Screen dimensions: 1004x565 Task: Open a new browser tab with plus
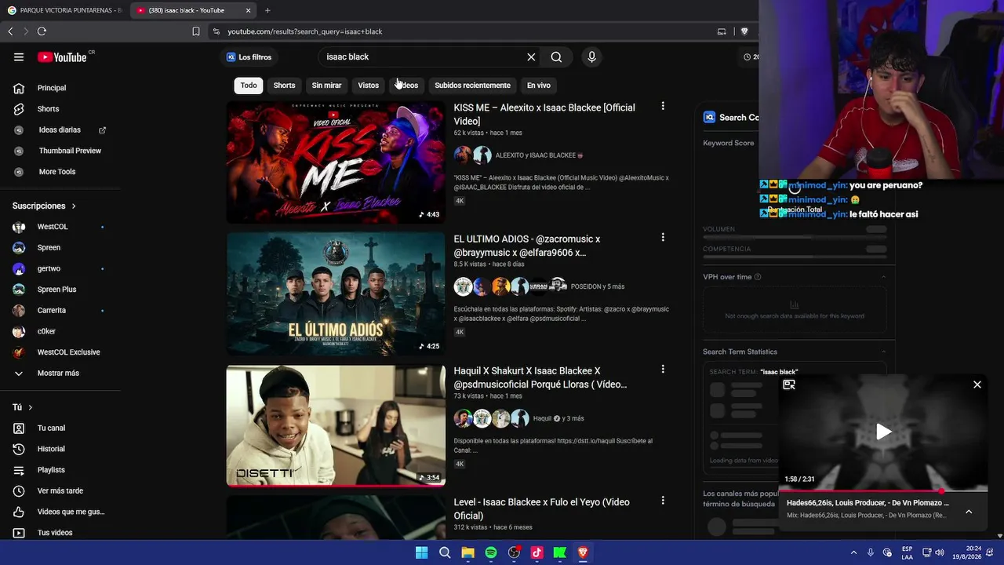point(267,10)
